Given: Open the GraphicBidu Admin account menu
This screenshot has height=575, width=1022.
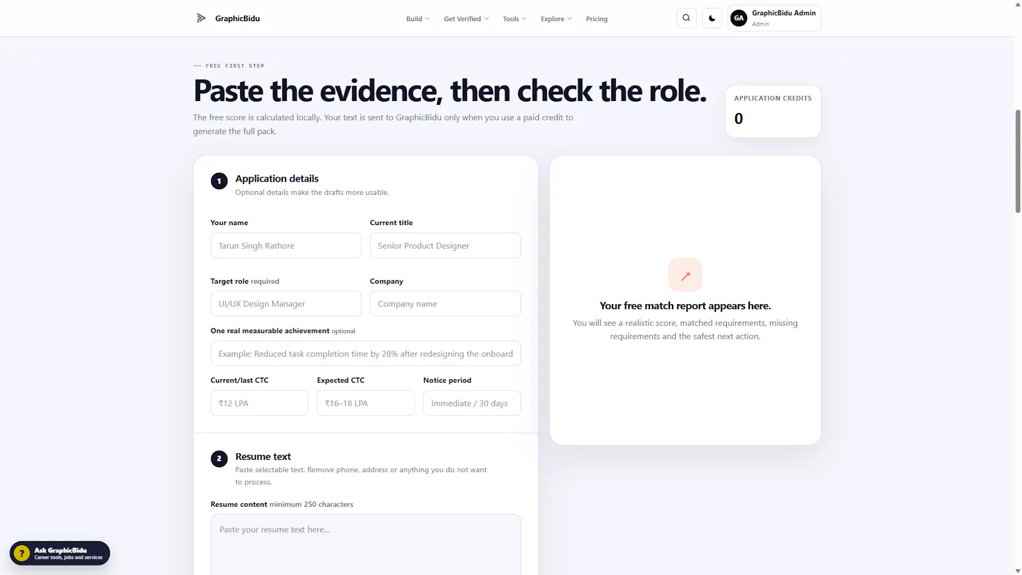Looking at the screenshot, I should click(x=774, y=18).
